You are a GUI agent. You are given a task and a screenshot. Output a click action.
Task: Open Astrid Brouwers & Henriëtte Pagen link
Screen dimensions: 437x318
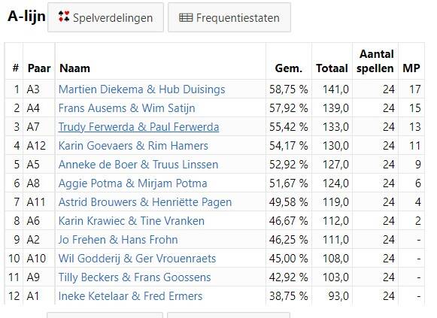click(x=145, y=202)
